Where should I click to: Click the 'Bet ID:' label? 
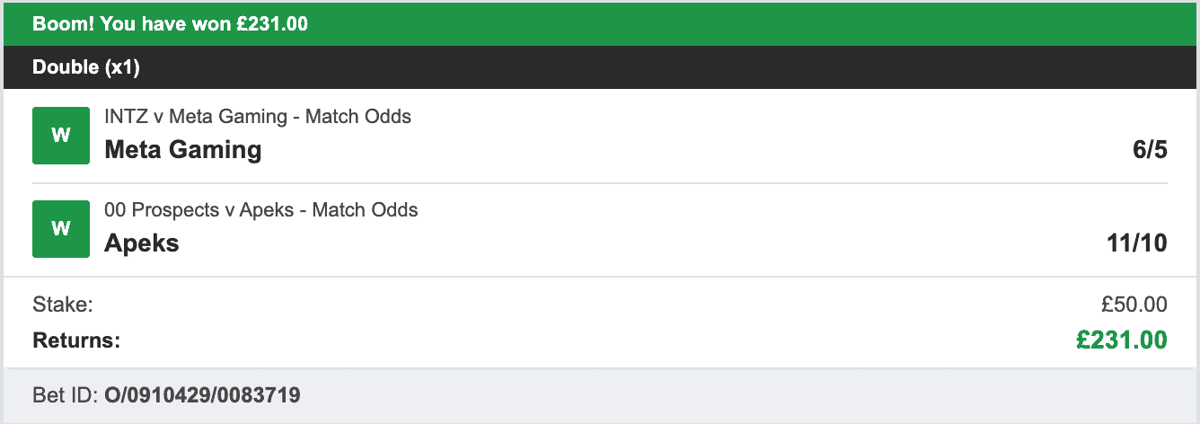[x=65, y=394]
